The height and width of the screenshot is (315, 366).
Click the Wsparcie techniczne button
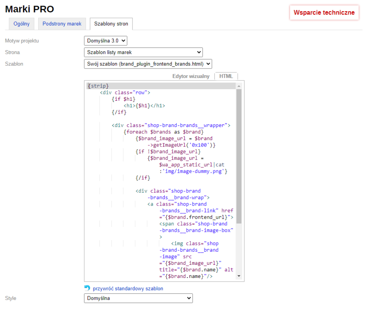pyautogui.click(x=324, y=12)
